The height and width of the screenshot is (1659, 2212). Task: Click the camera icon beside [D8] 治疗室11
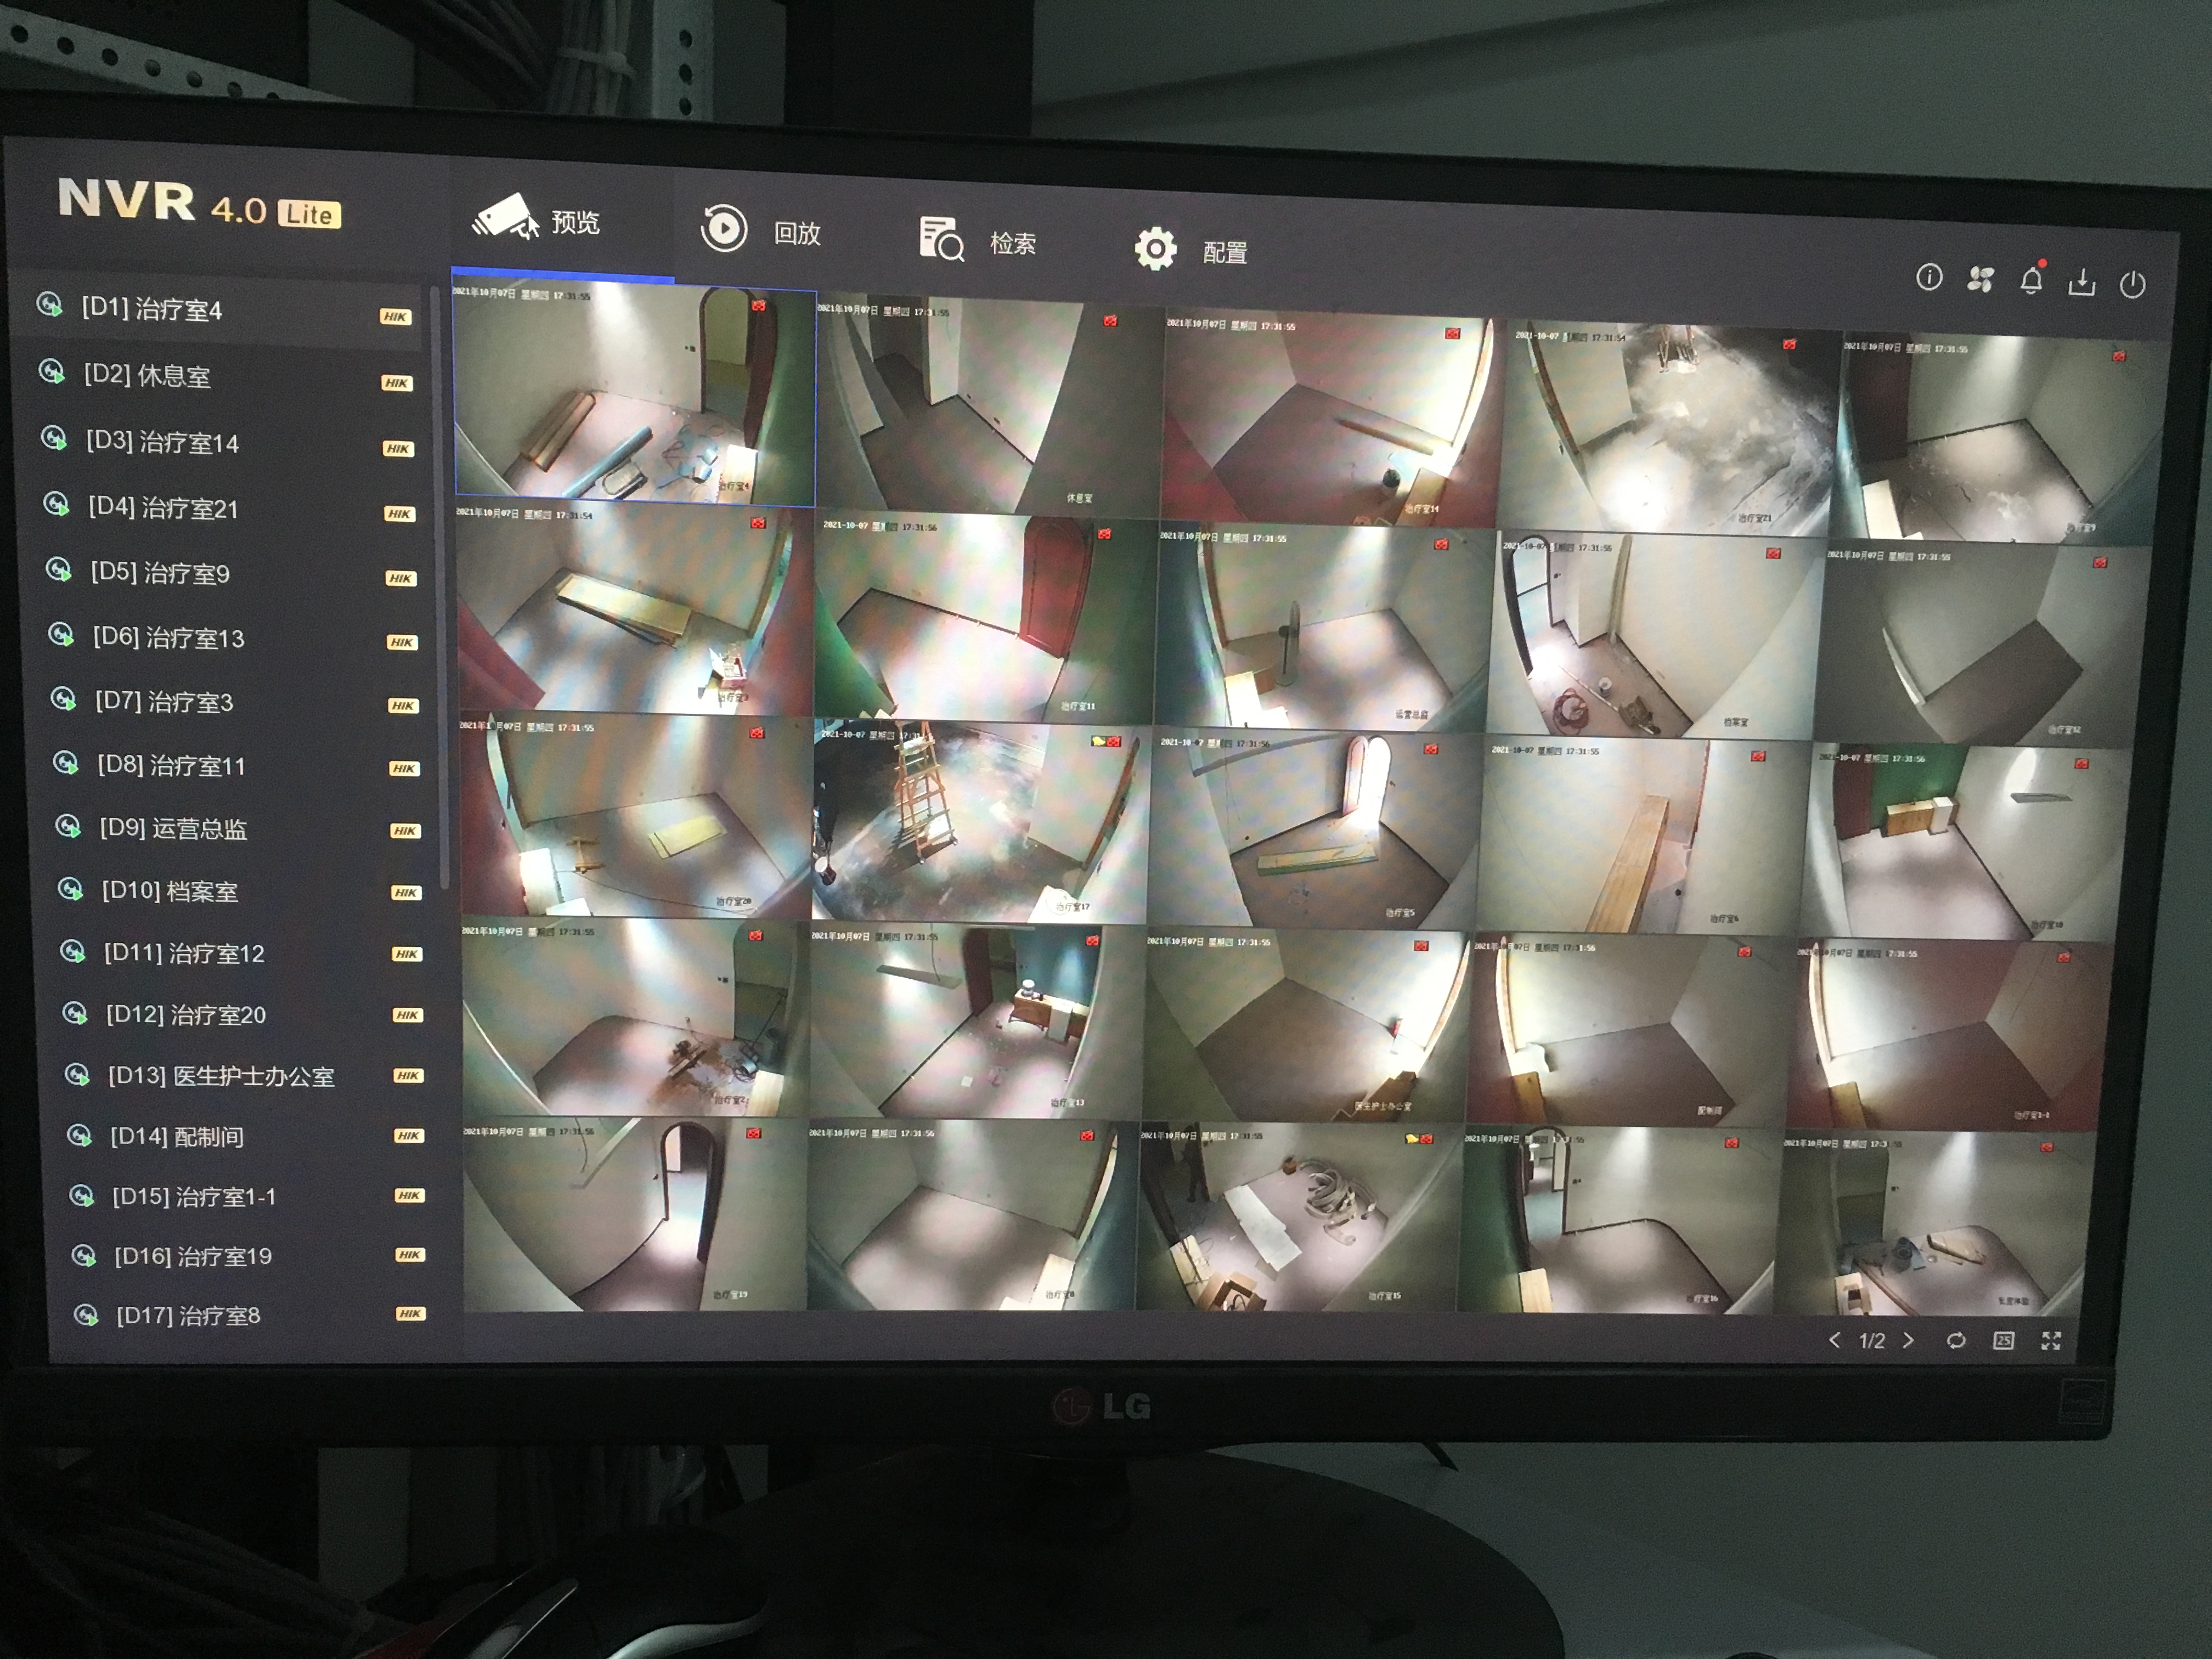coord(65,763)
